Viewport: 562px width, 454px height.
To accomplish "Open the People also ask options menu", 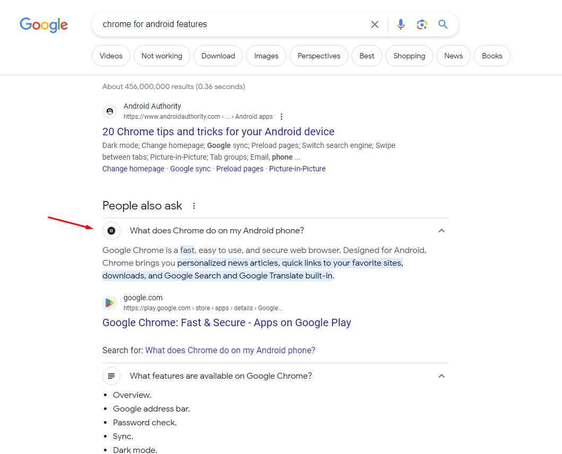I will [x=194, y=206].
